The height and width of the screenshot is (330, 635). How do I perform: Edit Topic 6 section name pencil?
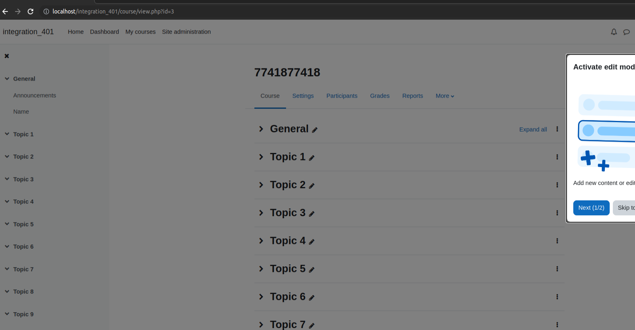pos(312,298)
